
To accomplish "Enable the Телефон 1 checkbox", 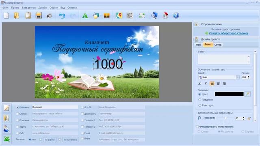I will click(82, 120).
